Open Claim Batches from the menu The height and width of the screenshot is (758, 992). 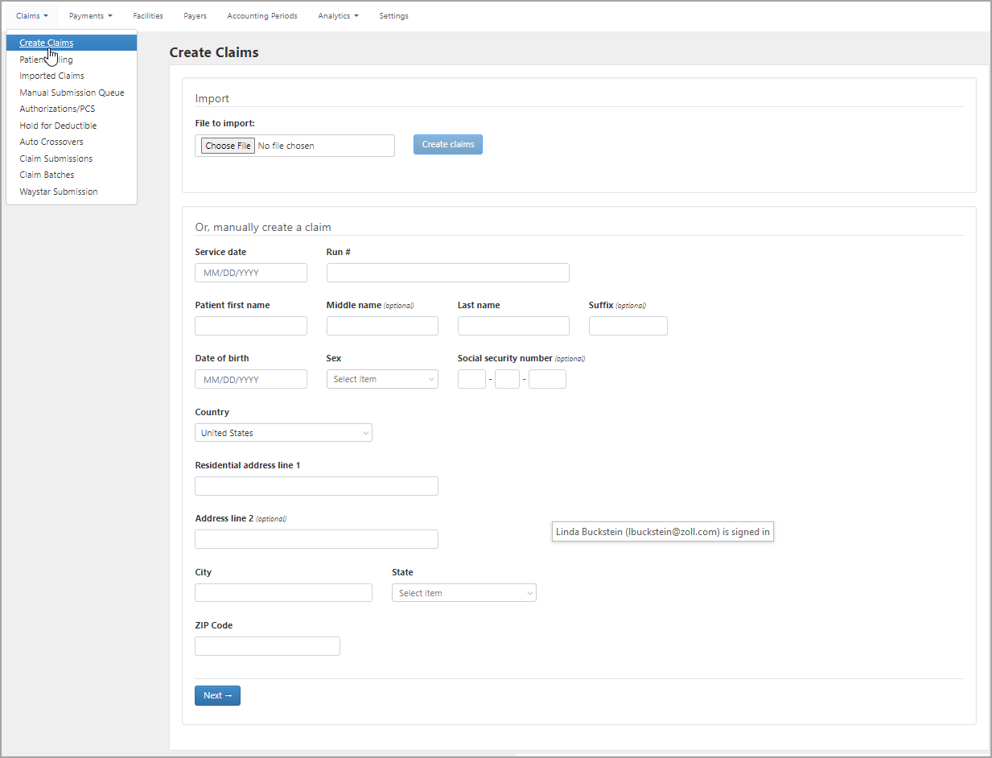click(x=72, y=175)
